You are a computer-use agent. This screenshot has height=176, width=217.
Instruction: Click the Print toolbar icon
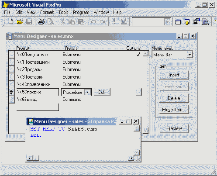pyautogui.click(x=41, y=22)
